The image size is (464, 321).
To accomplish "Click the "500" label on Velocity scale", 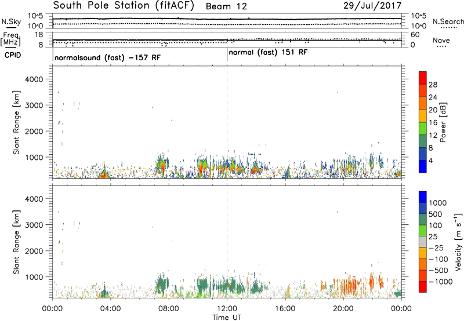I will pos(436,214).
